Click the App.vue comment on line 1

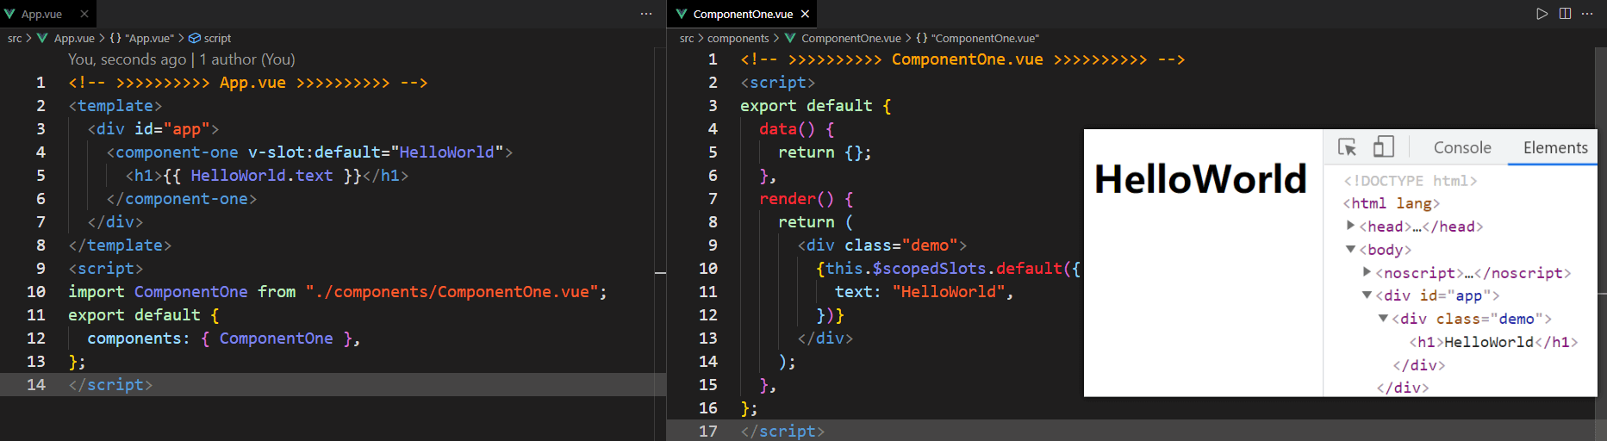248,83
